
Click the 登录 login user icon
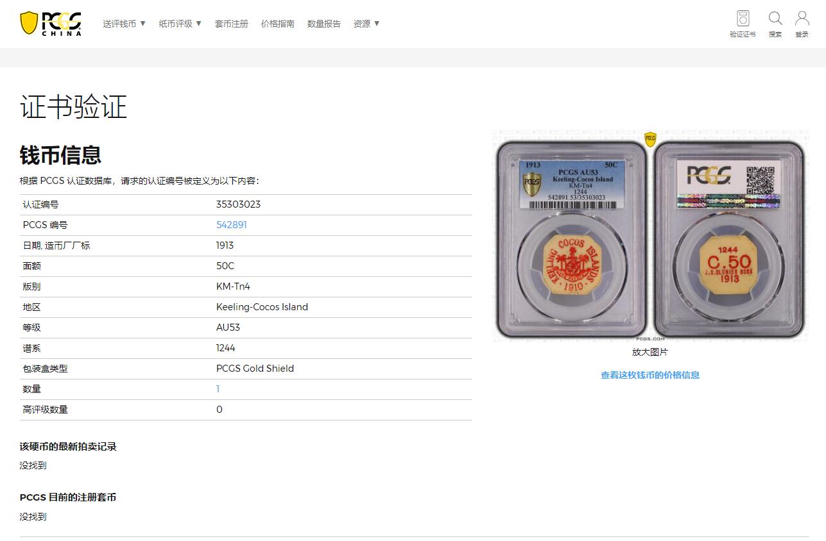pyautogui.click(x=802, y=24)
